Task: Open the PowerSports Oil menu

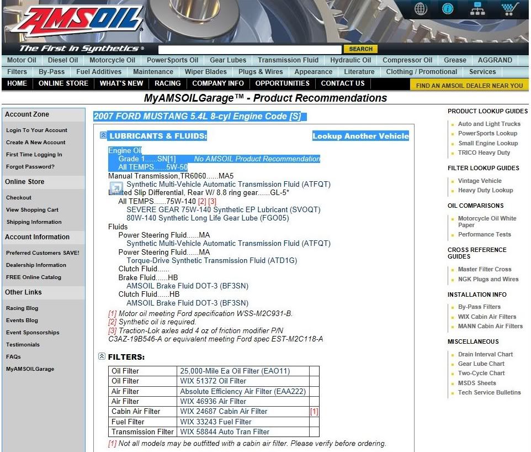Action: coord(172,60)
